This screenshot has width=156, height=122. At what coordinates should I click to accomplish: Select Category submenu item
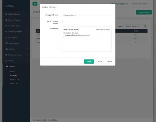[x=14, y=76]
